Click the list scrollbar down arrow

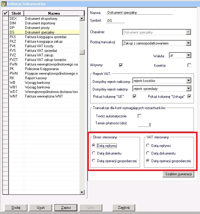(82, 192)
